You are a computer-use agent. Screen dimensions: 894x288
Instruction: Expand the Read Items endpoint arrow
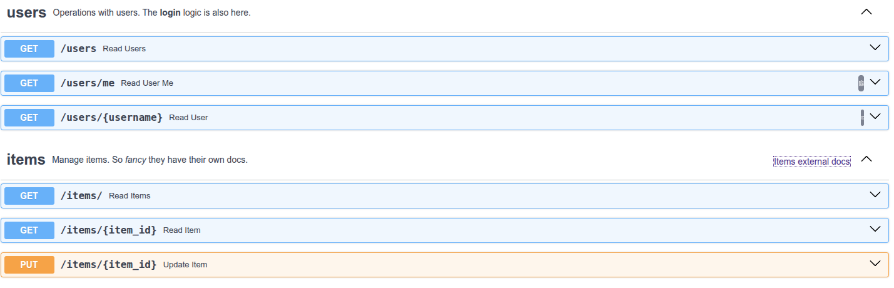[875, 195]
